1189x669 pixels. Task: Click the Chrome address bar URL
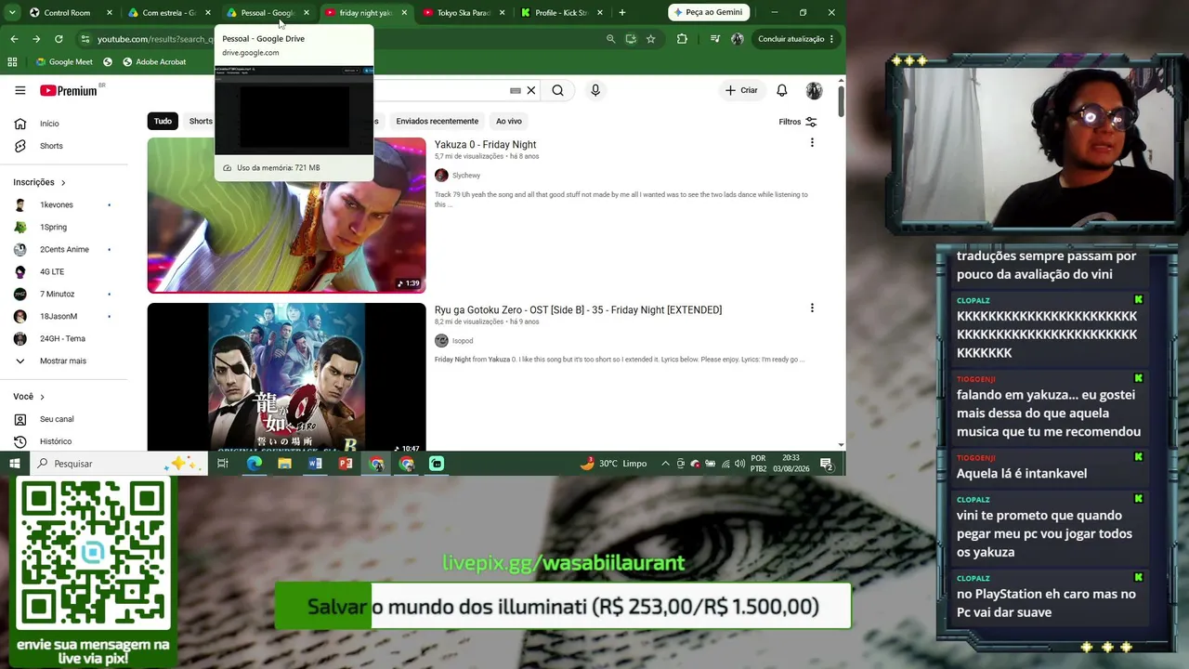click(x=156, y=39)
